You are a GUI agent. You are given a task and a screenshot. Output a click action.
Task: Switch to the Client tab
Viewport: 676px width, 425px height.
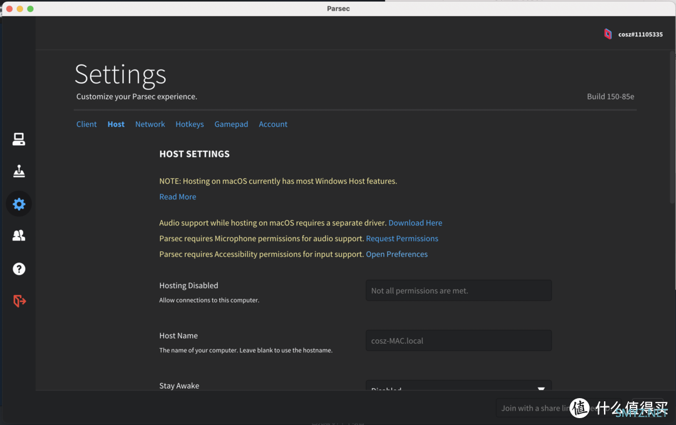tap(86, 124)
